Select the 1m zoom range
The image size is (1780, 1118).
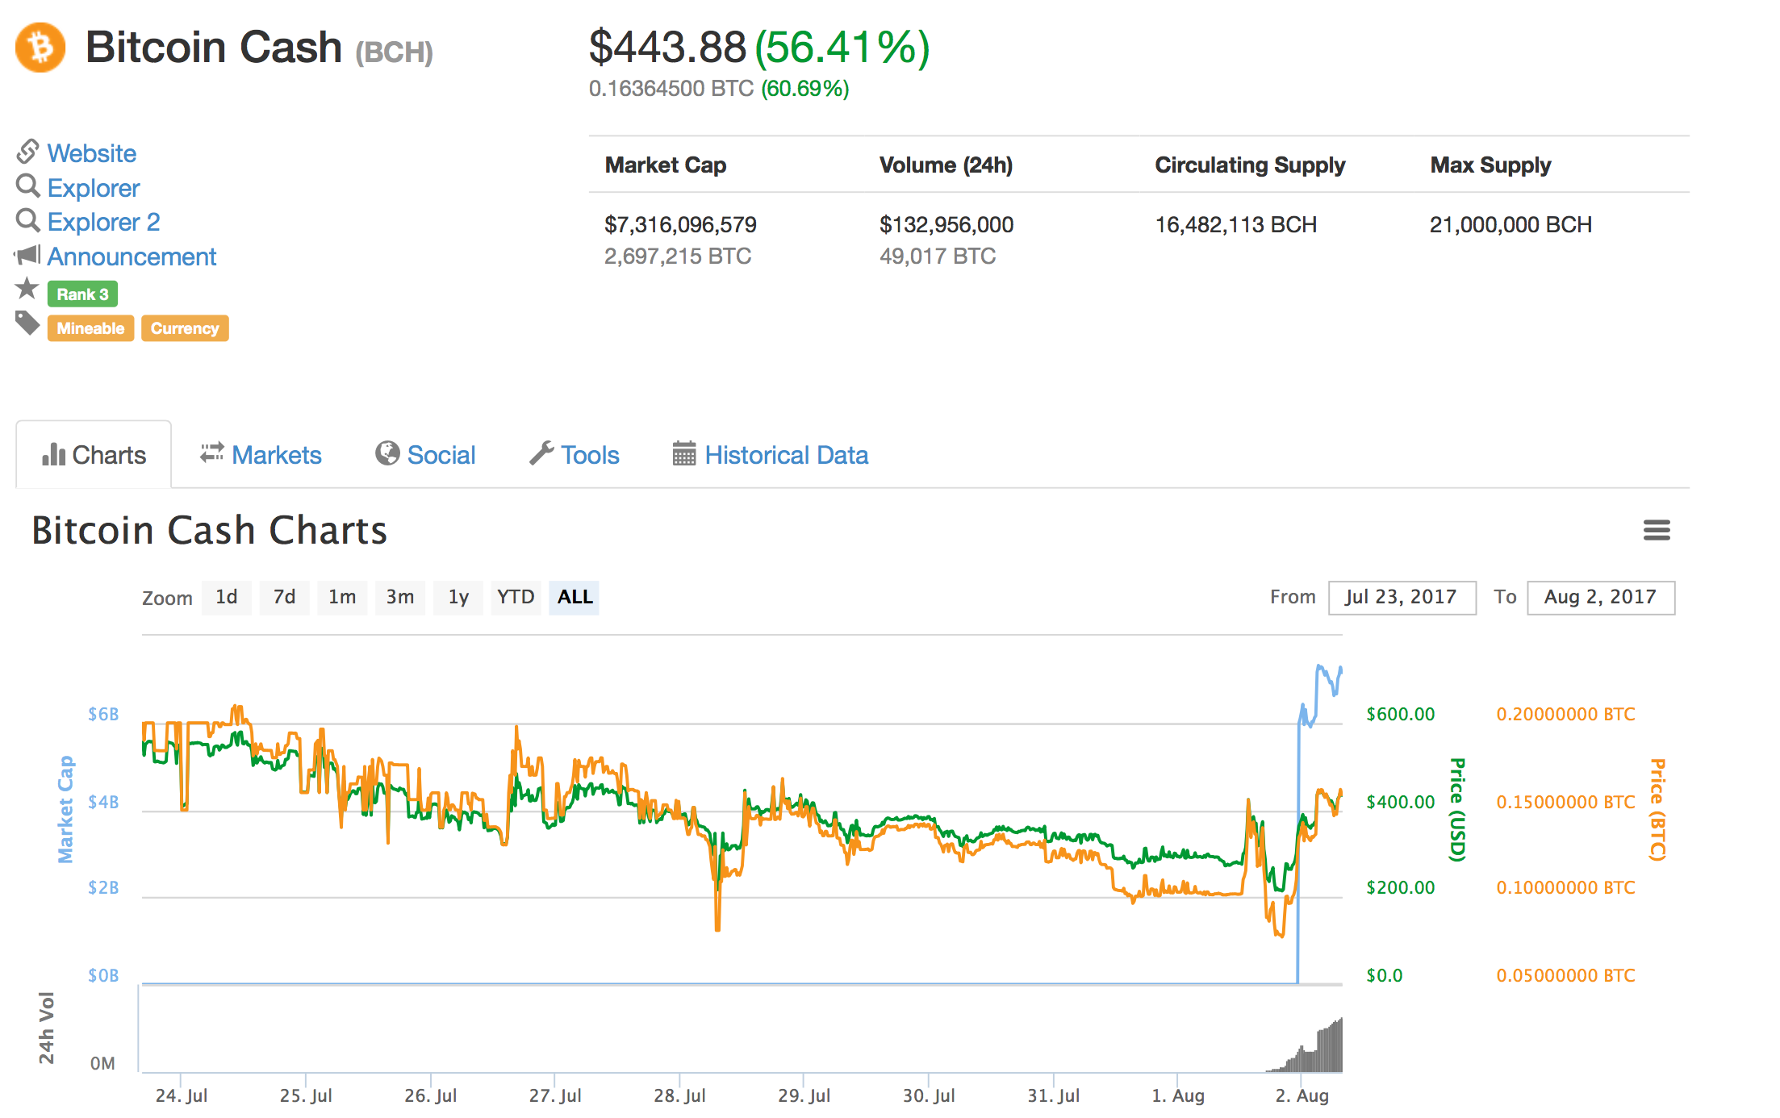pyautogui.click(x=342, y=598)
